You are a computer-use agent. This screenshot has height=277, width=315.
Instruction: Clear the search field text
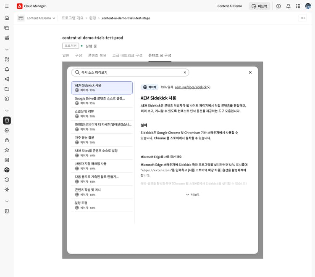[x=185, y=72]
